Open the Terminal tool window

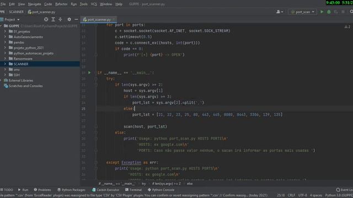point(133,190)
